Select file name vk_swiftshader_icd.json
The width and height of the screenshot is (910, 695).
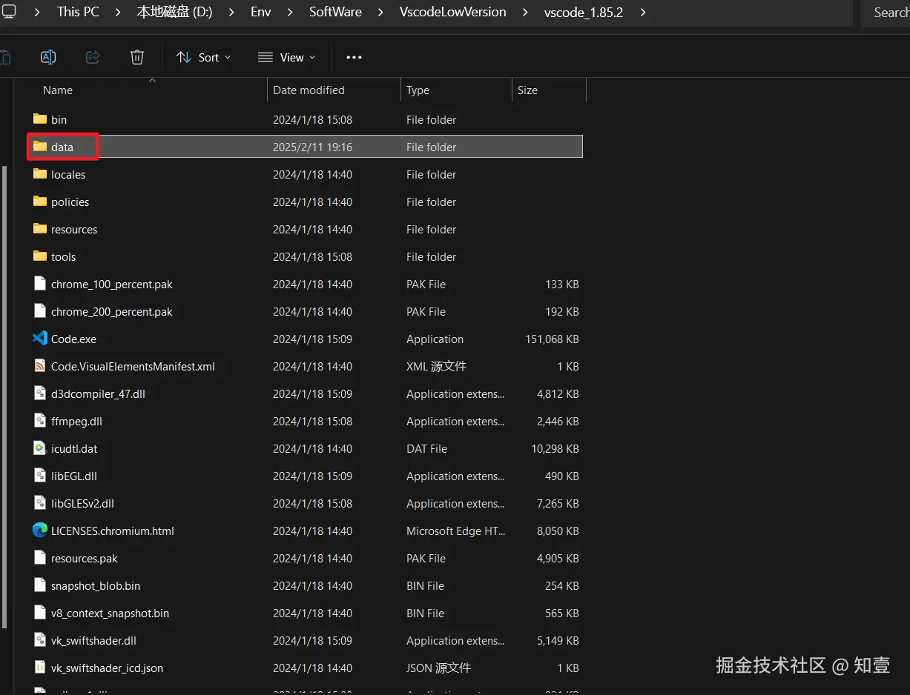(107, 668)
